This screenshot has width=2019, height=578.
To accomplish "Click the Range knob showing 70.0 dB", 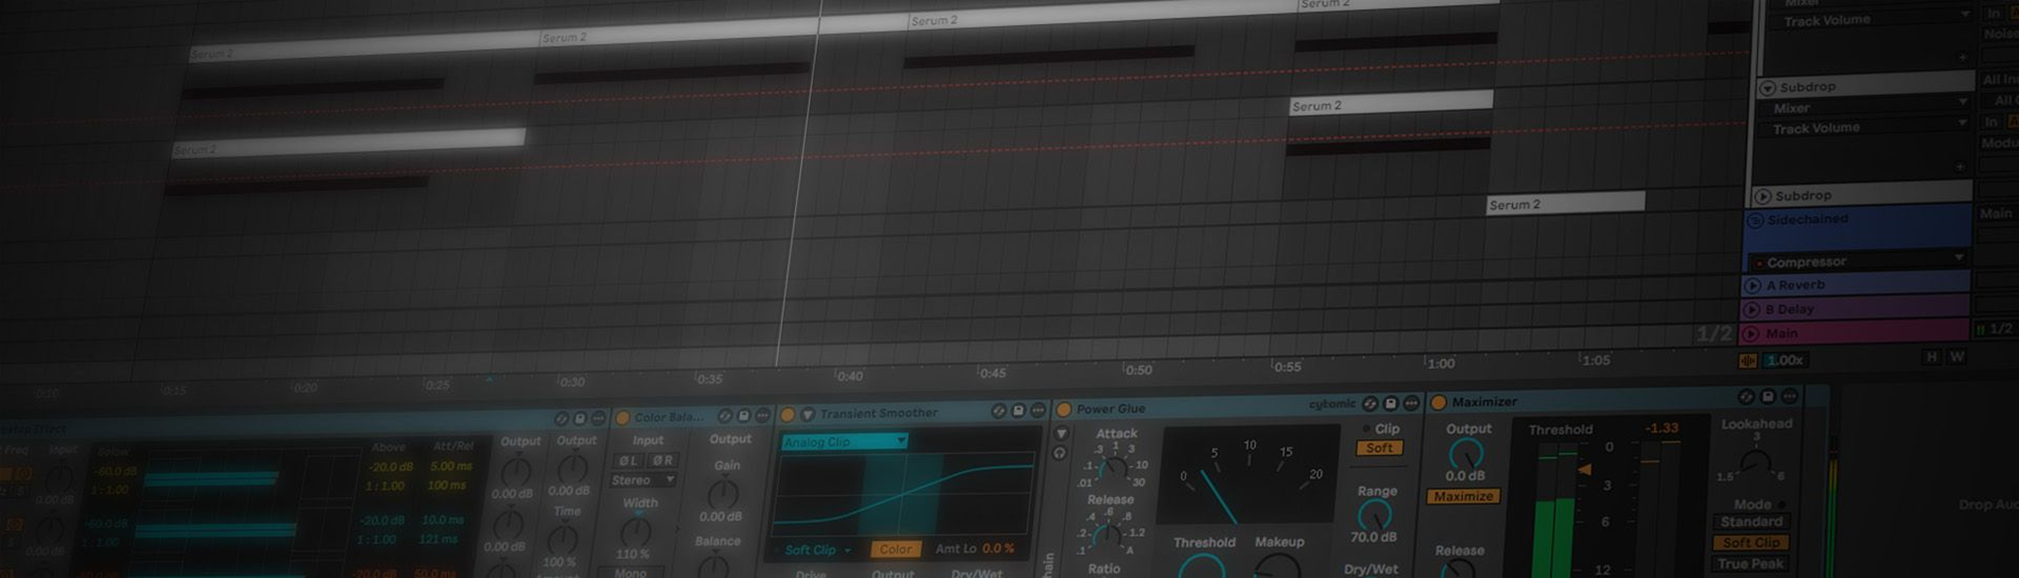I will click(1375, 515).
